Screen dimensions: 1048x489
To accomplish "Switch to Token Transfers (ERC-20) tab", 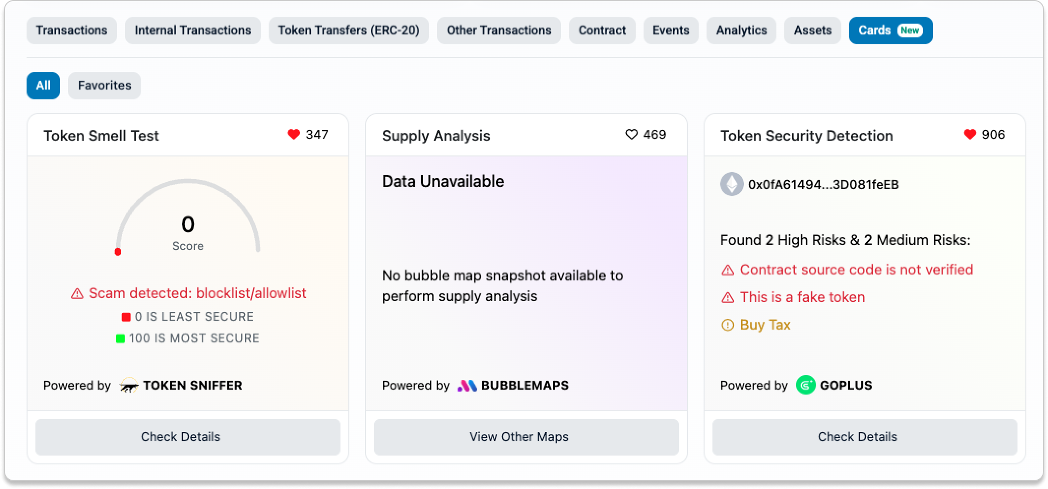I will (x=349, y=31).
